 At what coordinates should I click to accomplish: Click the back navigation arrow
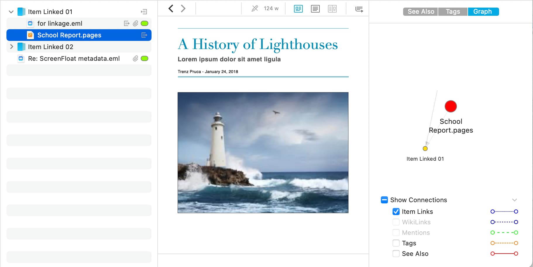[x=171, y=8]
